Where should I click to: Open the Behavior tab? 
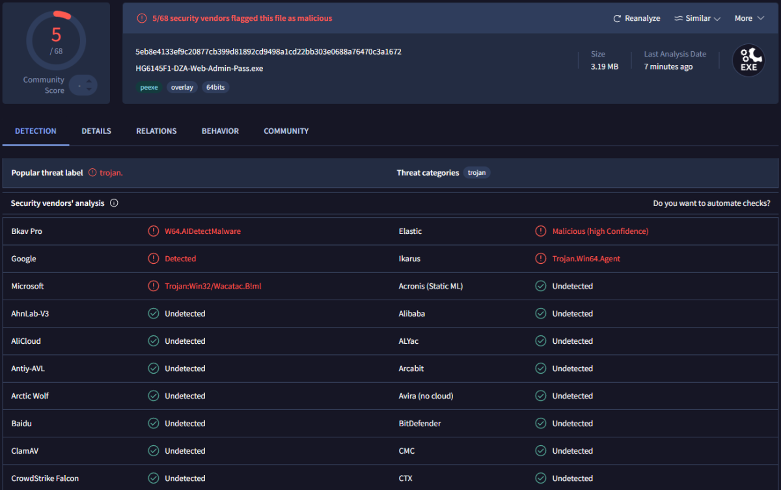click(x=220, y=131)
